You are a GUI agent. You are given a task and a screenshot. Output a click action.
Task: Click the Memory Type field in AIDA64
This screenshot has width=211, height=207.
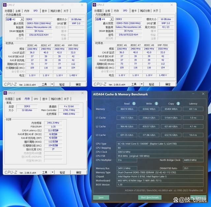click(x=160, y=172)
